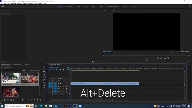
Task: Go to Out point in Program monitor
Action: tap(153, 58)
